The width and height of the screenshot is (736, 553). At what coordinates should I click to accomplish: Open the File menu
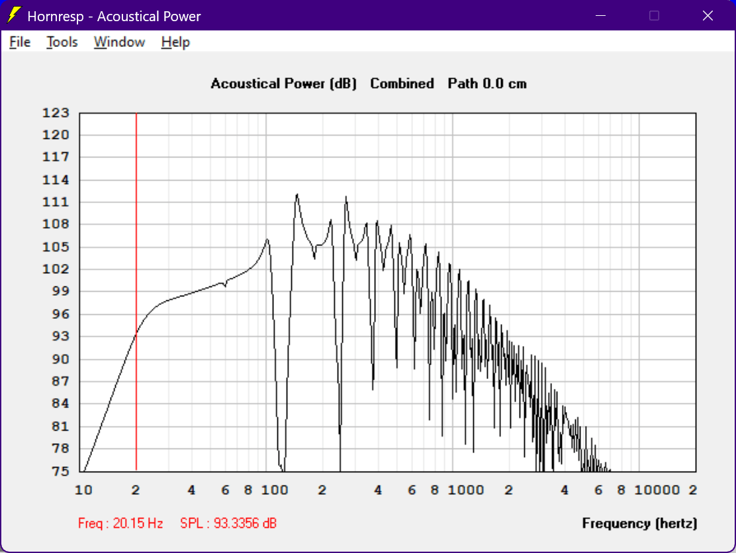tap(20, 42)
